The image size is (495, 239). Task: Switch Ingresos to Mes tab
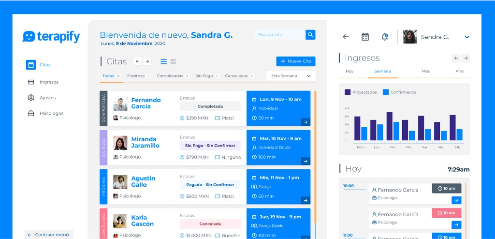(425, 71)
